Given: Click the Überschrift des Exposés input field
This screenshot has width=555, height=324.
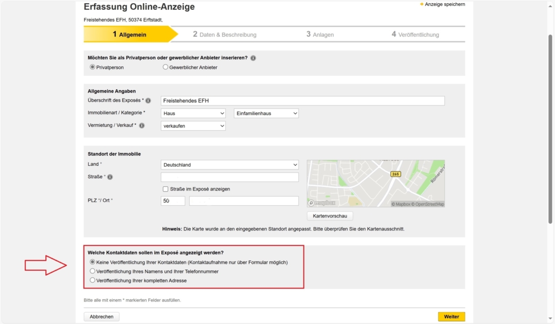Looking at the screenshot, I should click(302, 101).
